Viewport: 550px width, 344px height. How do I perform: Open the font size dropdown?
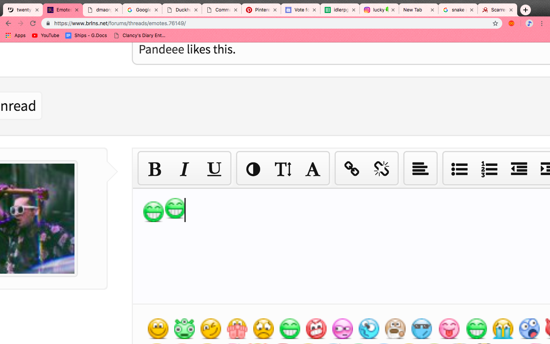283,169
